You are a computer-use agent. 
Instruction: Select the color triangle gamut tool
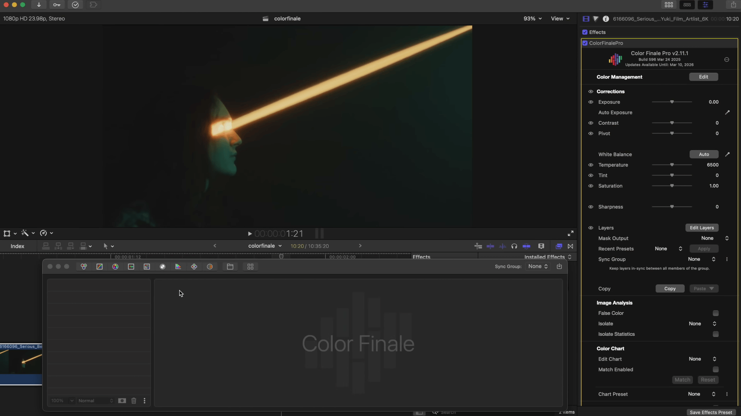pos(178,267)
